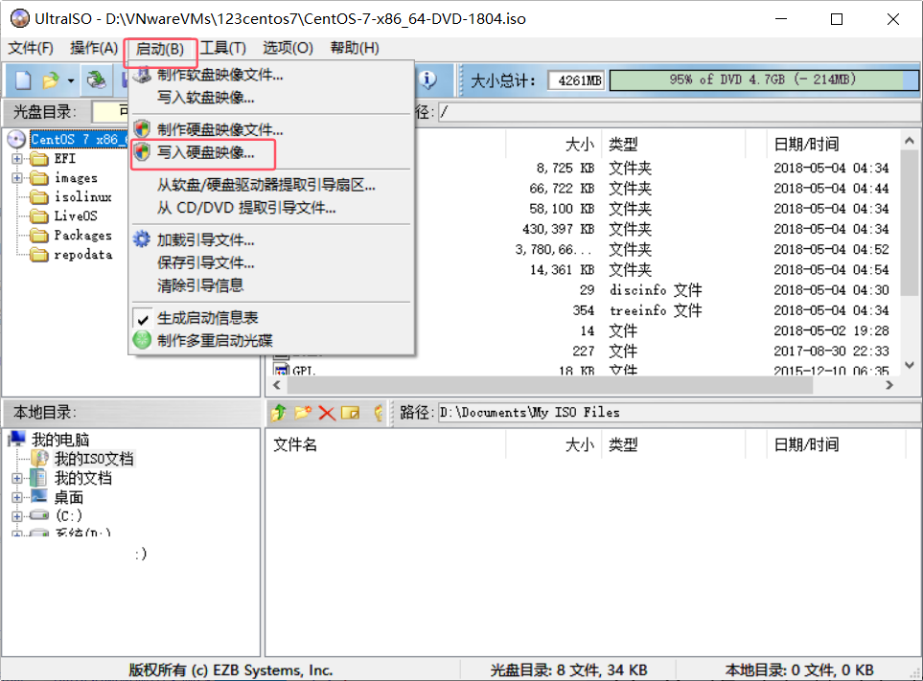Click the shield icon beside 制作硬盘映像文件

[142, 128]
